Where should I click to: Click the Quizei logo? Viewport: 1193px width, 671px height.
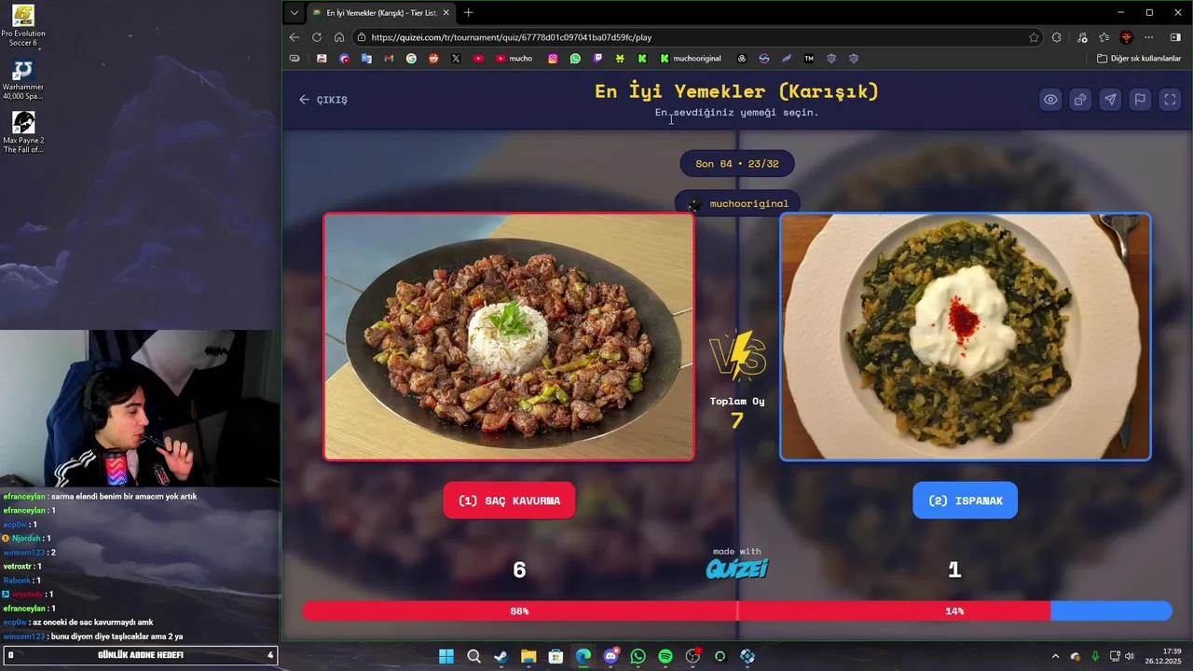pos(736,568)
